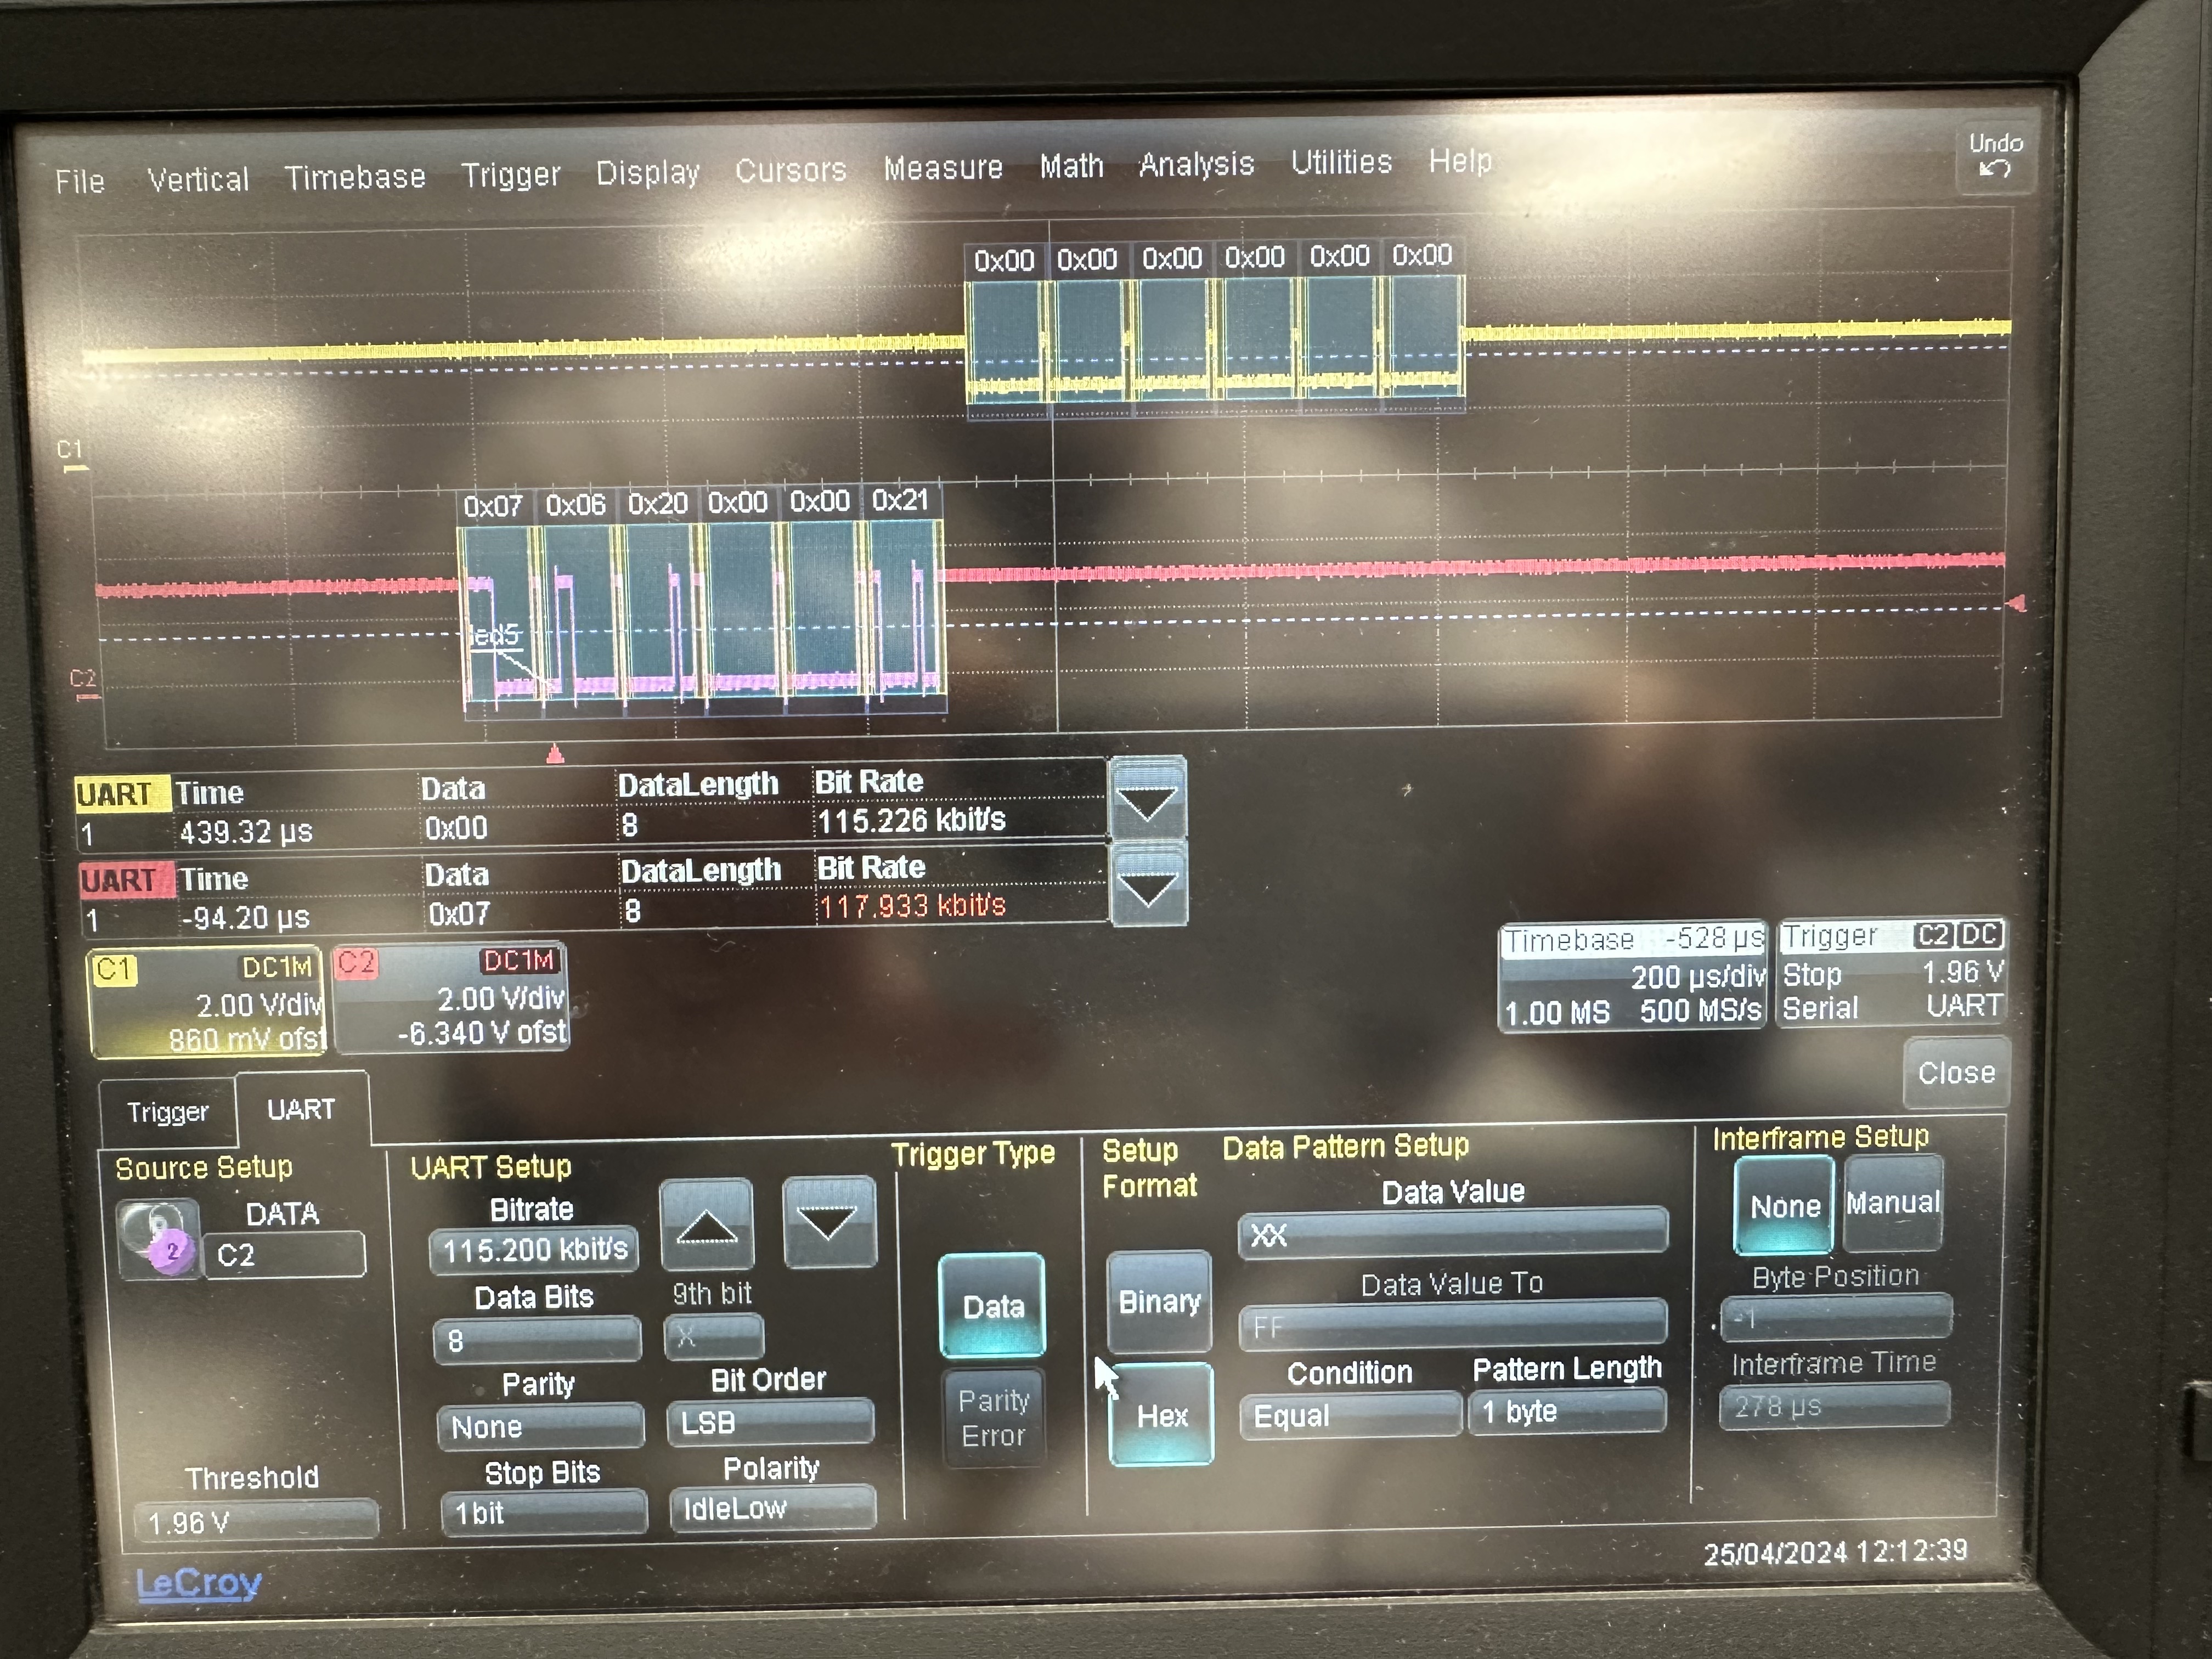Click the Data Bits field
Viewport: 2212px width, 1659px height.
[x=537, y=1339]
